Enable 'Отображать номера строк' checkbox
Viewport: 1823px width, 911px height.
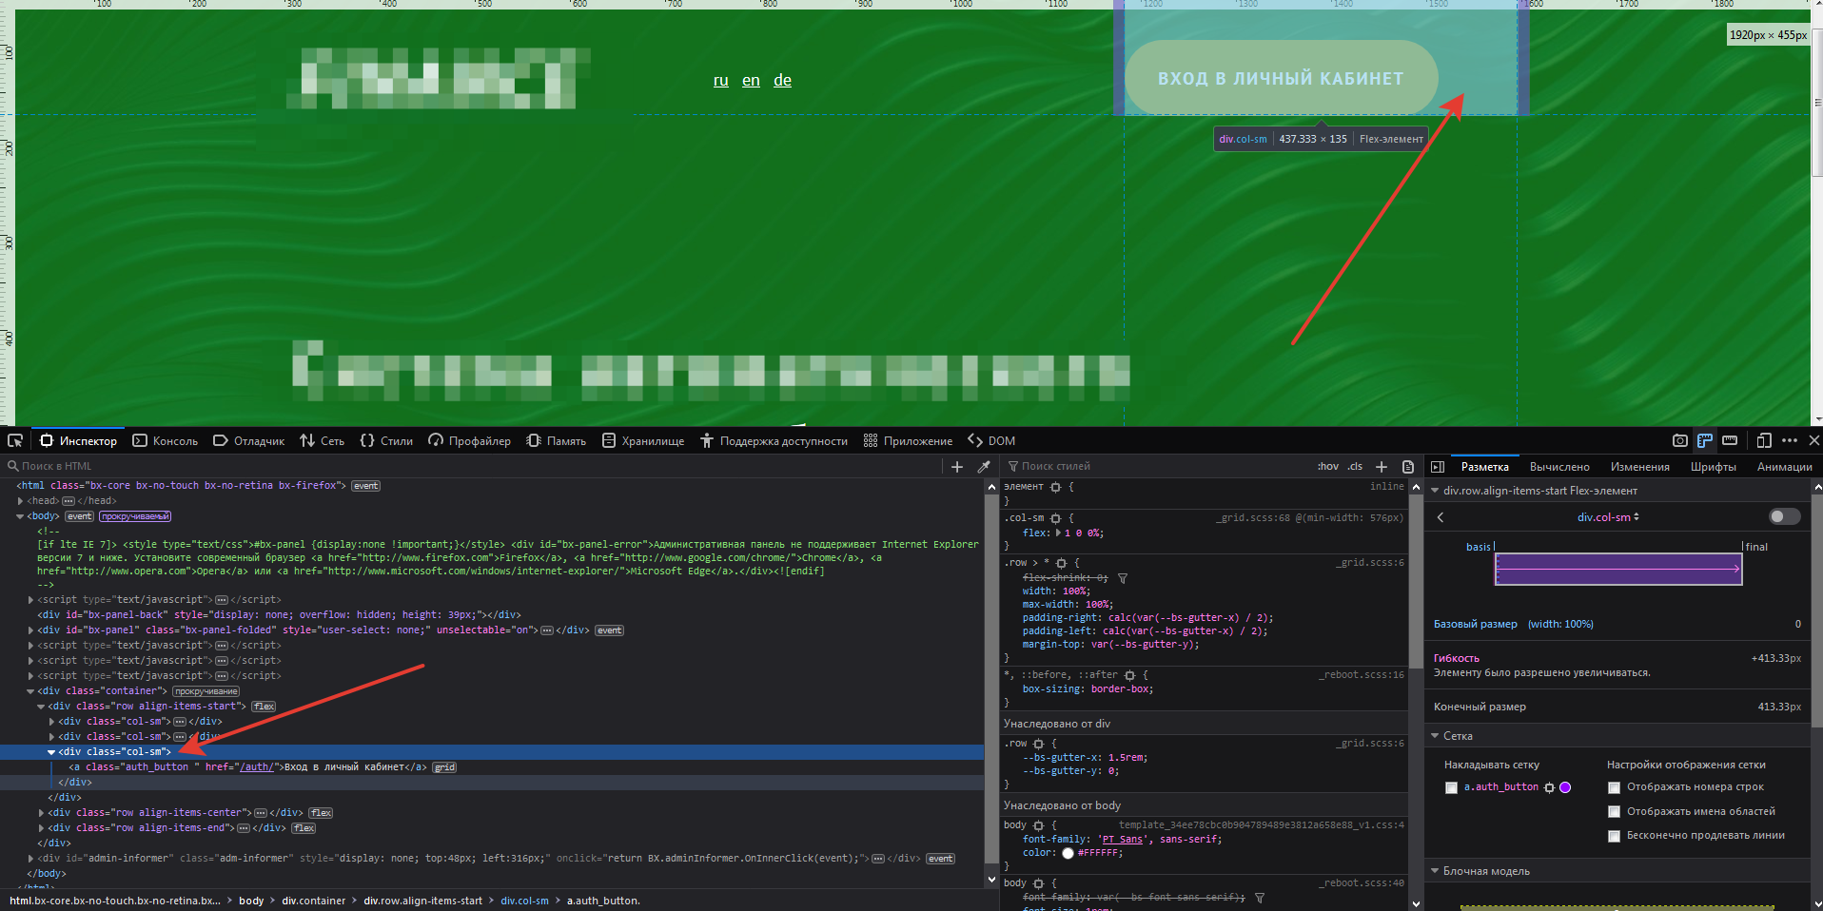coord(1614,787)
